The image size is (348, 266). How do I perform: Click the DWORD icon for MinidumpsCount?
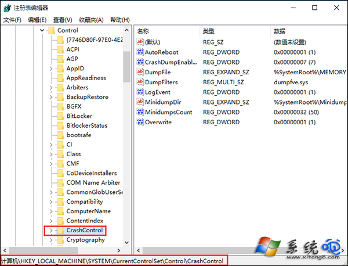(140, 112)
